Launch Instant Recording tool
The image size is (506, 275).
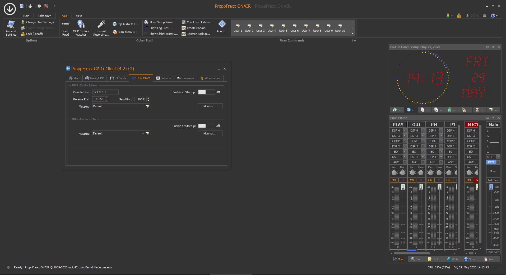coord(101,28)
